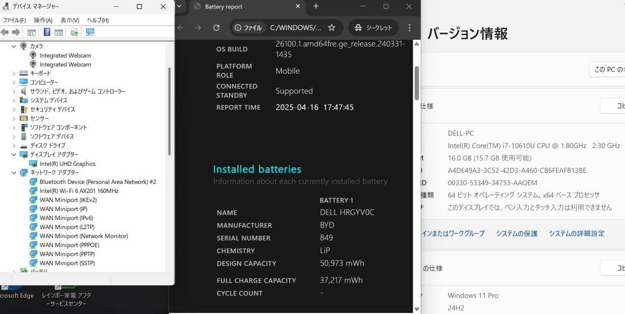Click the Windows 11 Pro edition text

473,295
